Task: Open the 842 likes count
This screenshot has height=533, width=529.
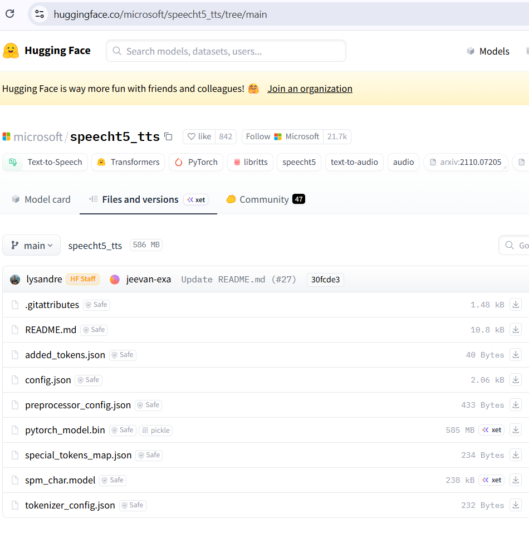Action: 226,136
